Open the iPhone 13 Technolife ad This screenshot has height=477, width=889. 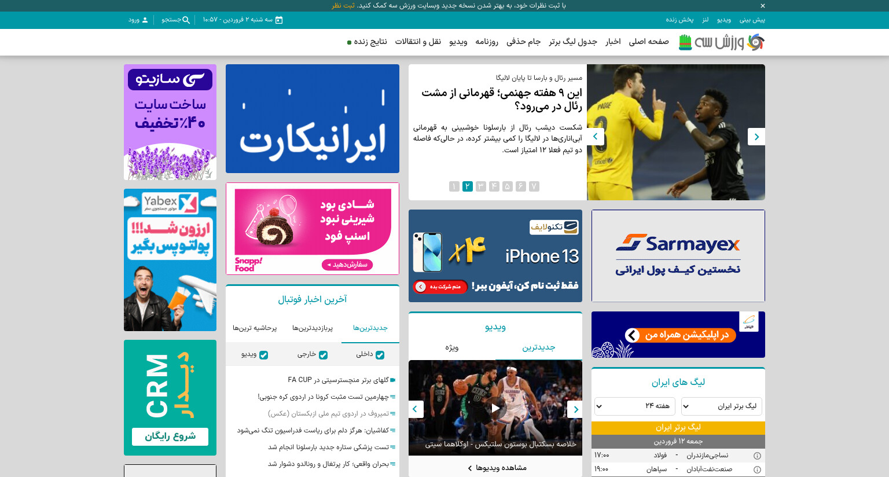point(495,256)
